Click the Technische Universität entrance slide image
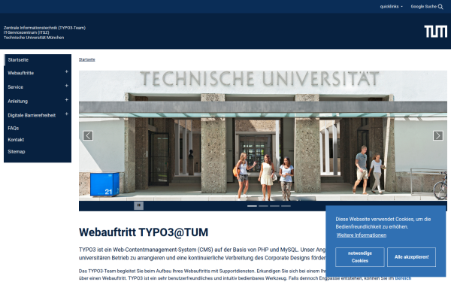This screenshot has height=282, width=451. [263, 135]
